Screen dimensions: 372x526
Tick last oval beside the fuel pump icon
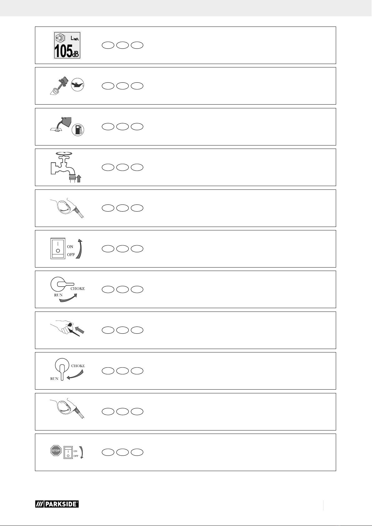137,127
